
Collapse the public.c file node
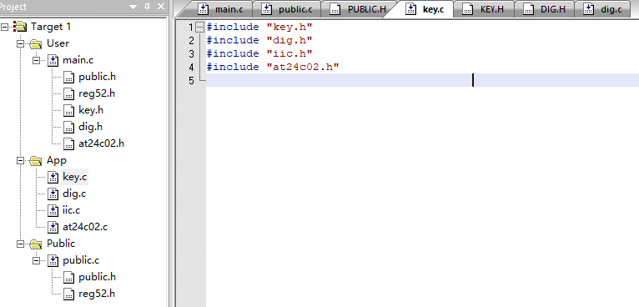36,260
